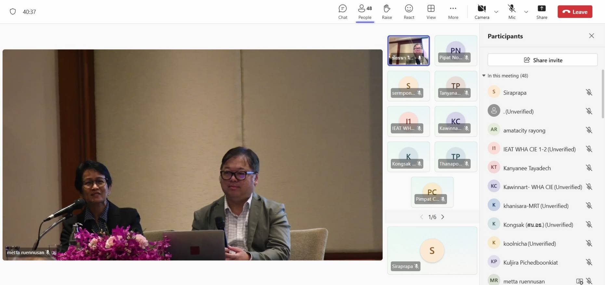Go to next page of participant tiles
This screenshot has width=605, height=285.
click(x=442, y=217)
